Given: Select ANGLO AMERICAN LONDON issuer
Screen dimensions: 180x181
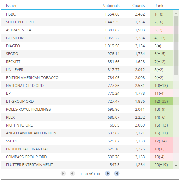Looking at the screenshot, I should (31, 133).
